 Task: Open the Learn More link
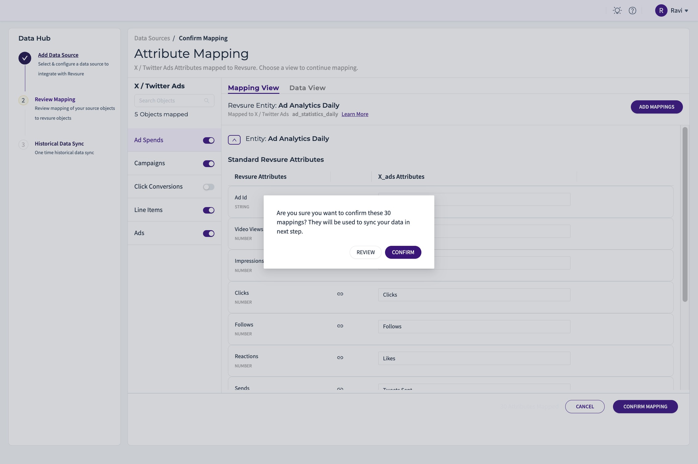(x=355, y=114)
